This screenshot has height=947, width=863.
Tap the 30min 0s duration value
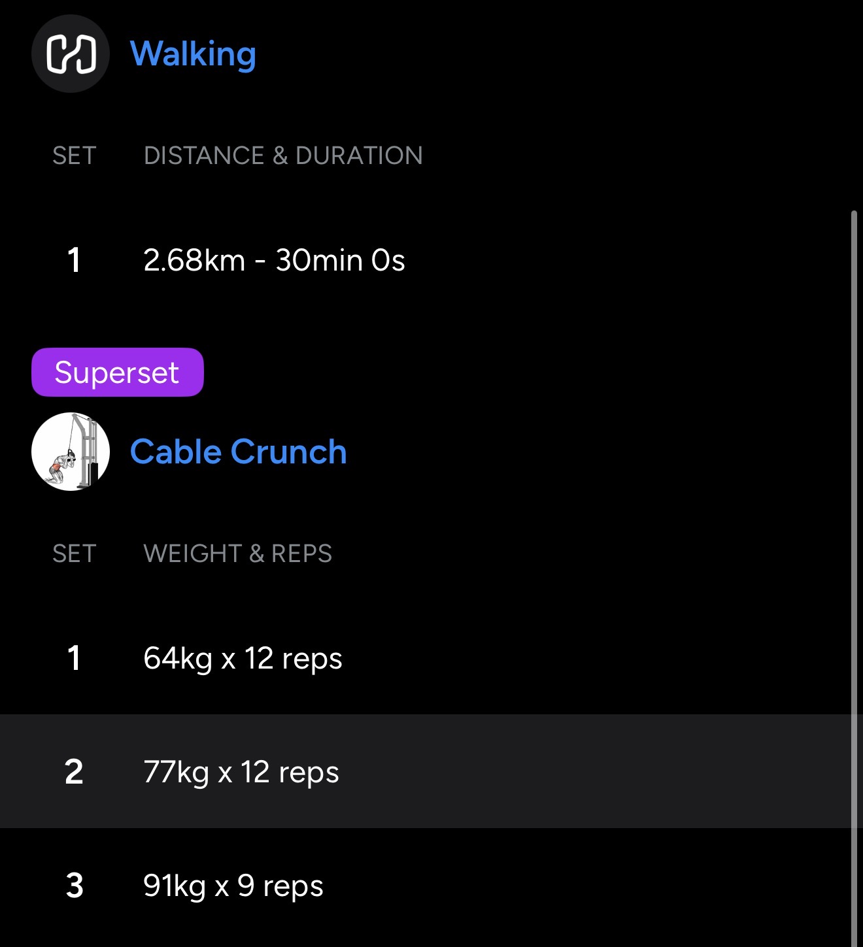(340, 260)
